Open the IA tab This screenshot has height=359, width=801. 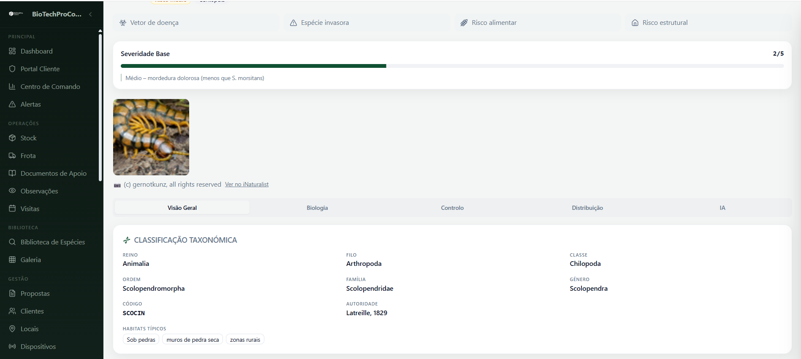pyautogui.click(x=722, y=208)
